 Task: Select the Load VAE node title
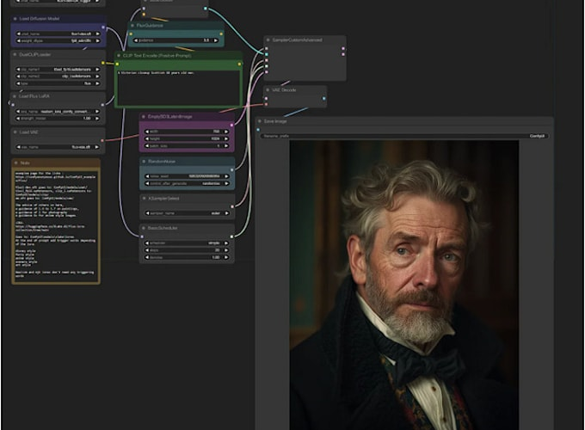point(31,132)
